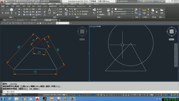Toggle ortho mode in status bar
179x101 pixels.
click(80, 95)
